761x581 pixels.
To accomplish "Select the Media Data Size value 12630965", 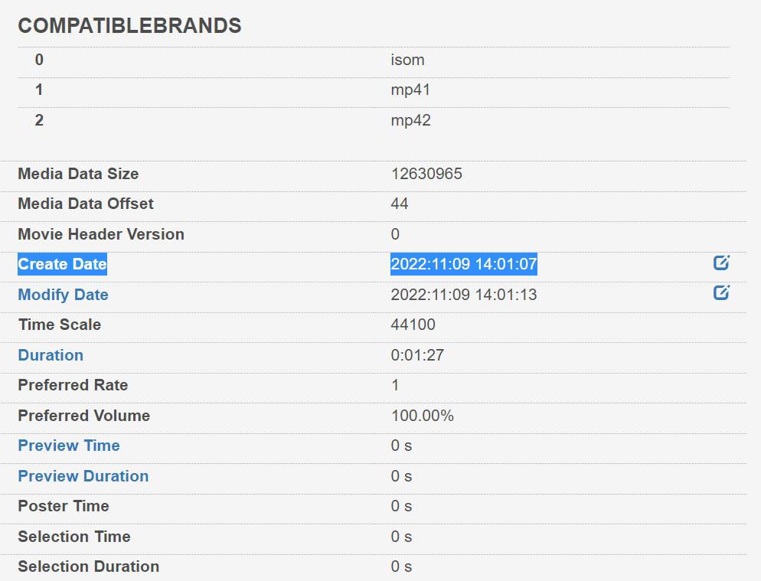I will pos(426,174).
